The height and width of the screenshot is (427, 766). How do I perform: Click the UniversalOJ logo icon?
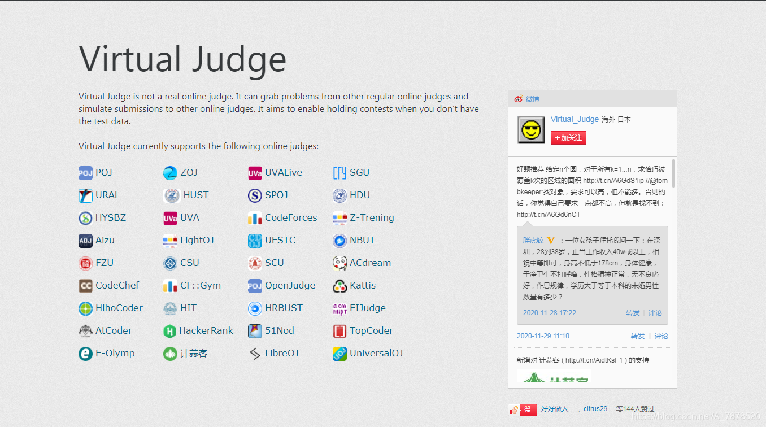[340, 354]
